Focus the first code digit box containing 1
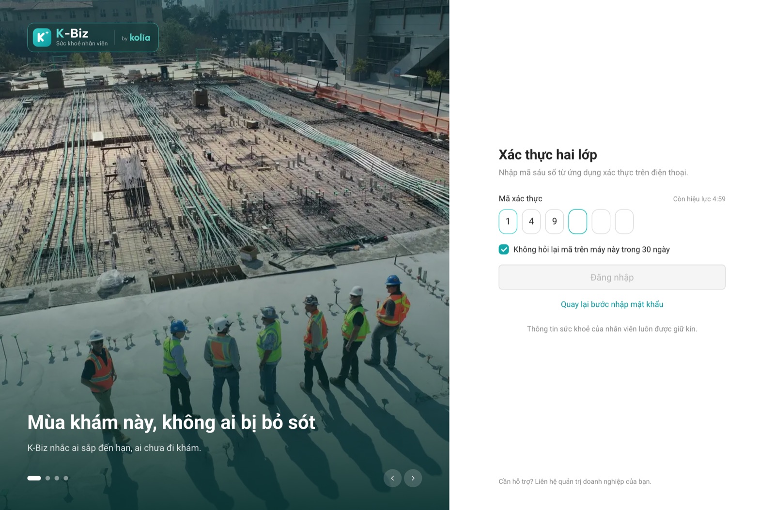 point(508,222)
